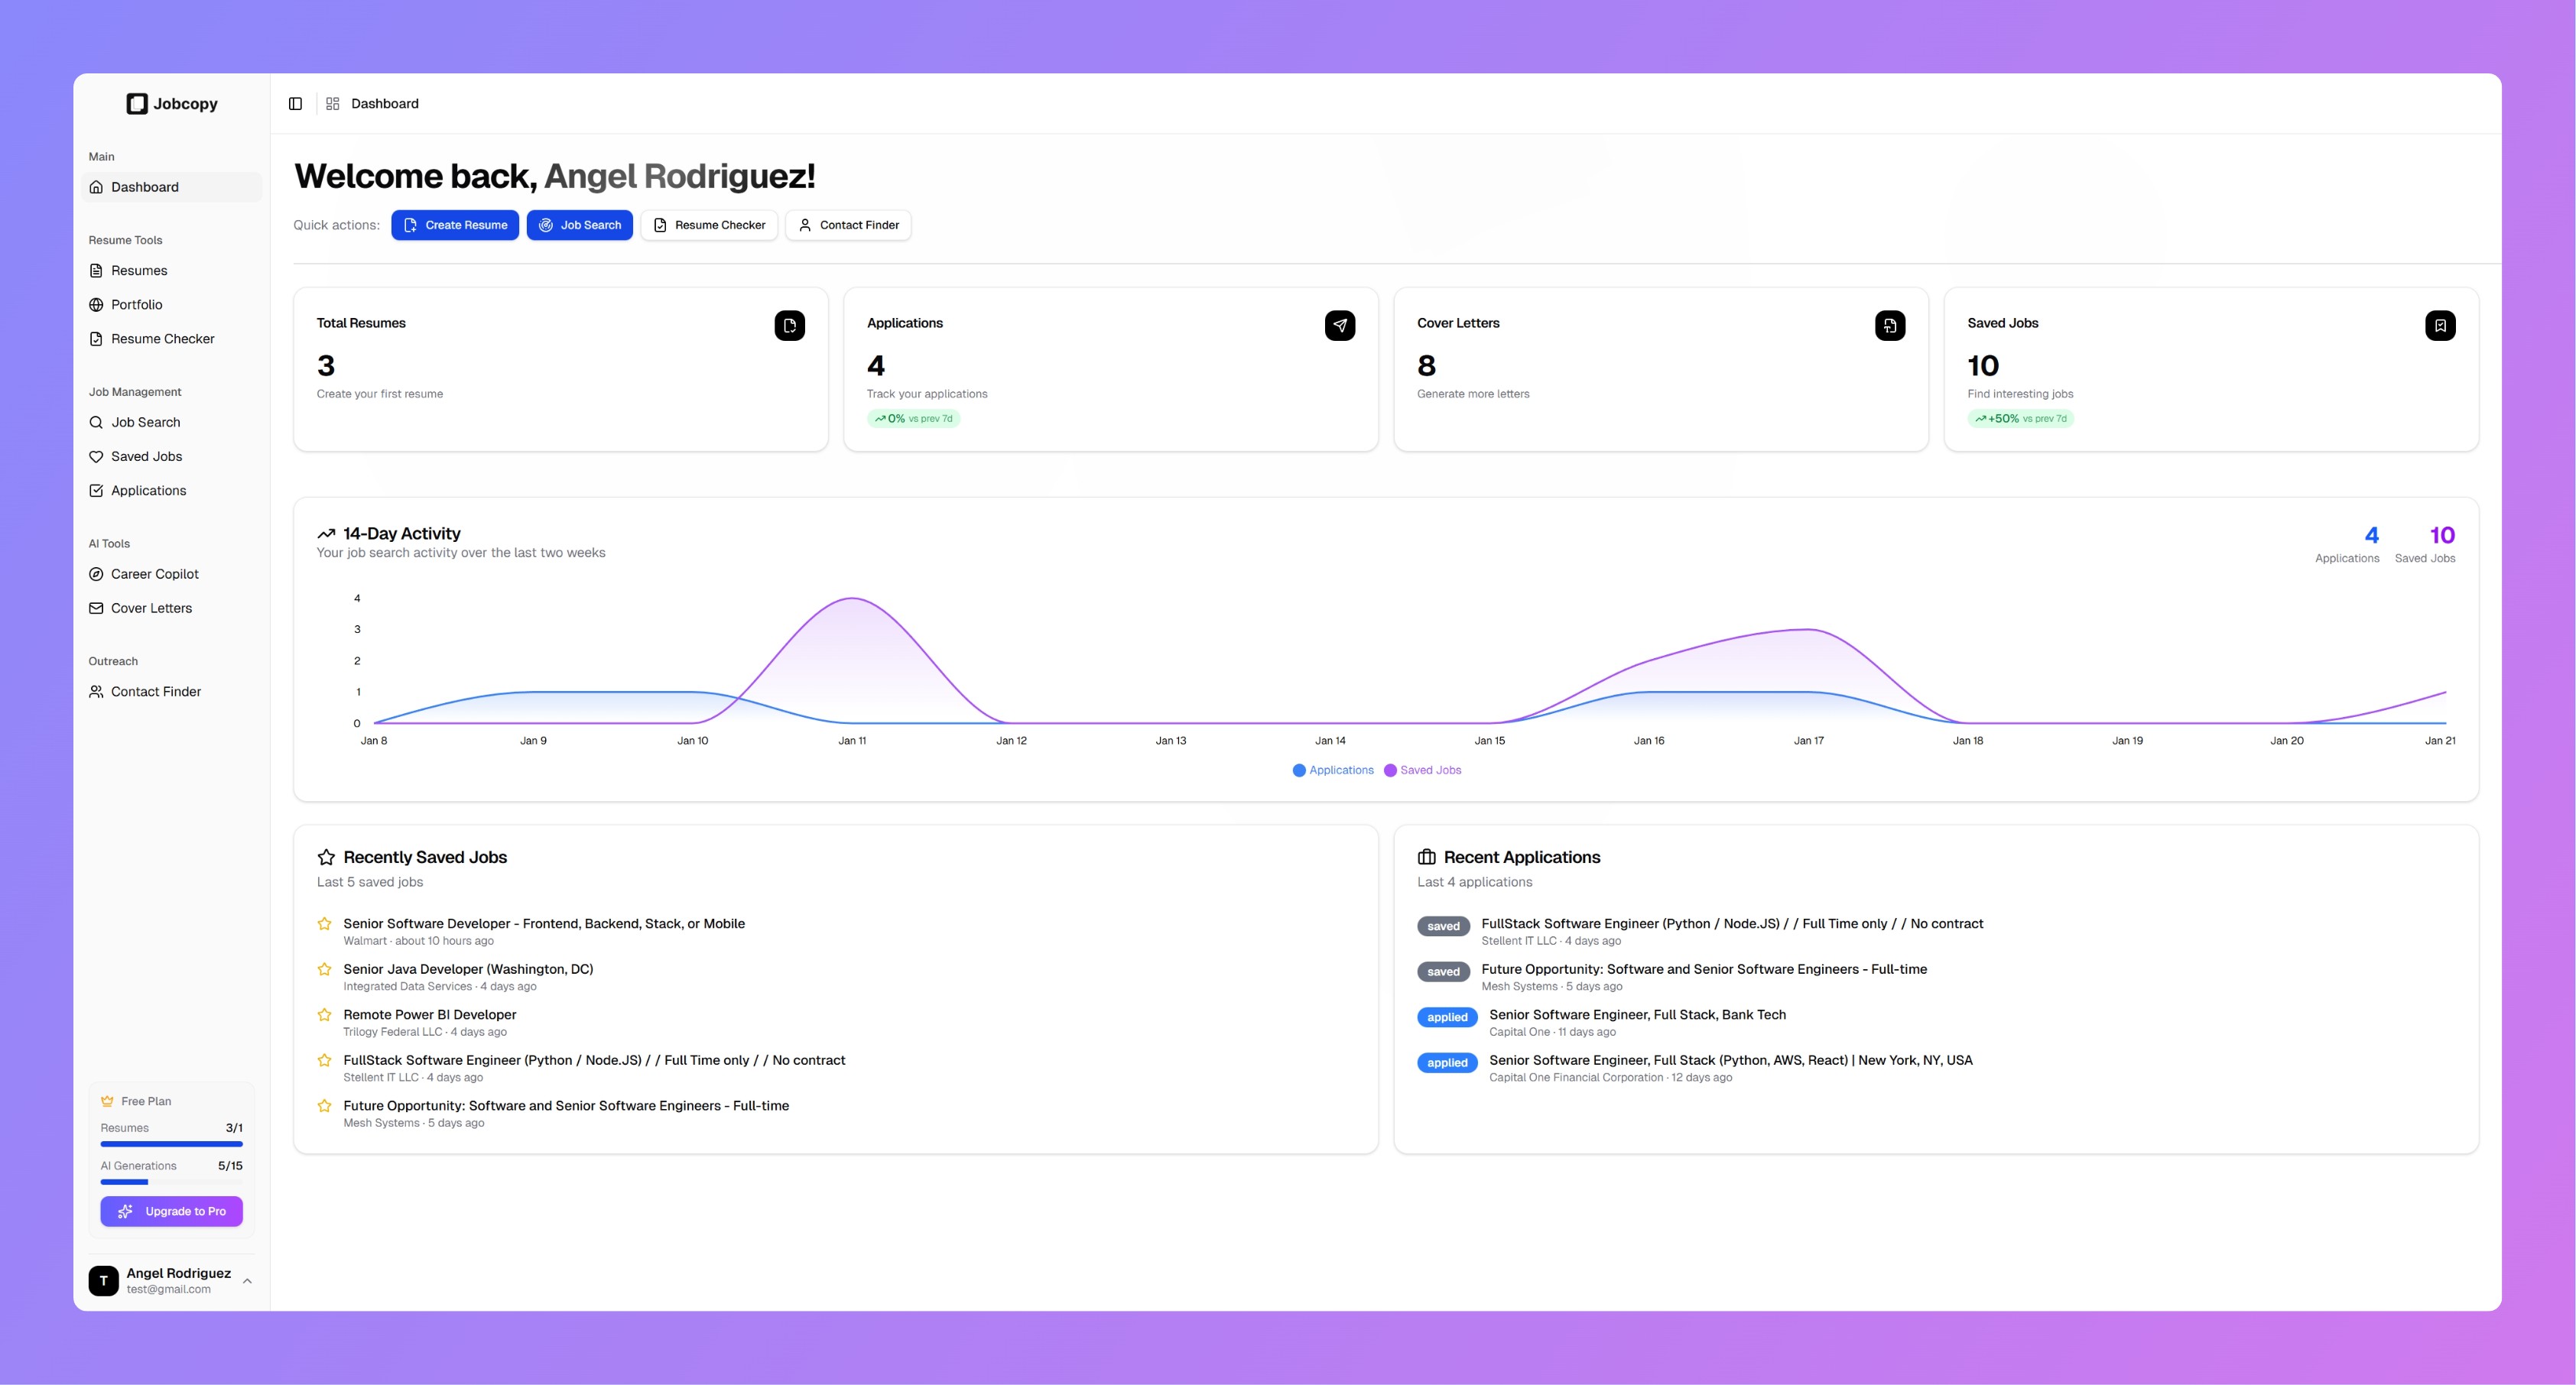Click the Dashboard breadcrumb grid icon
This screenshot has height=1385, width=2576.
click(333, 103)
